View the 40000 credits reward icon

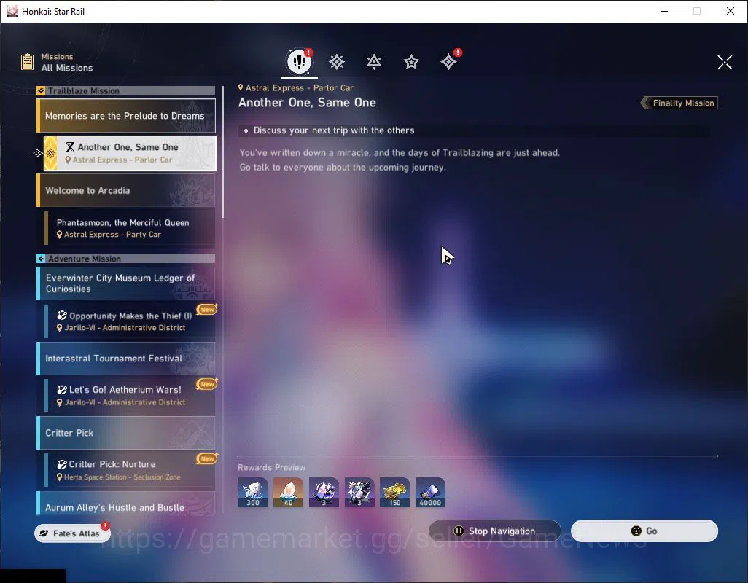point(430,492)
